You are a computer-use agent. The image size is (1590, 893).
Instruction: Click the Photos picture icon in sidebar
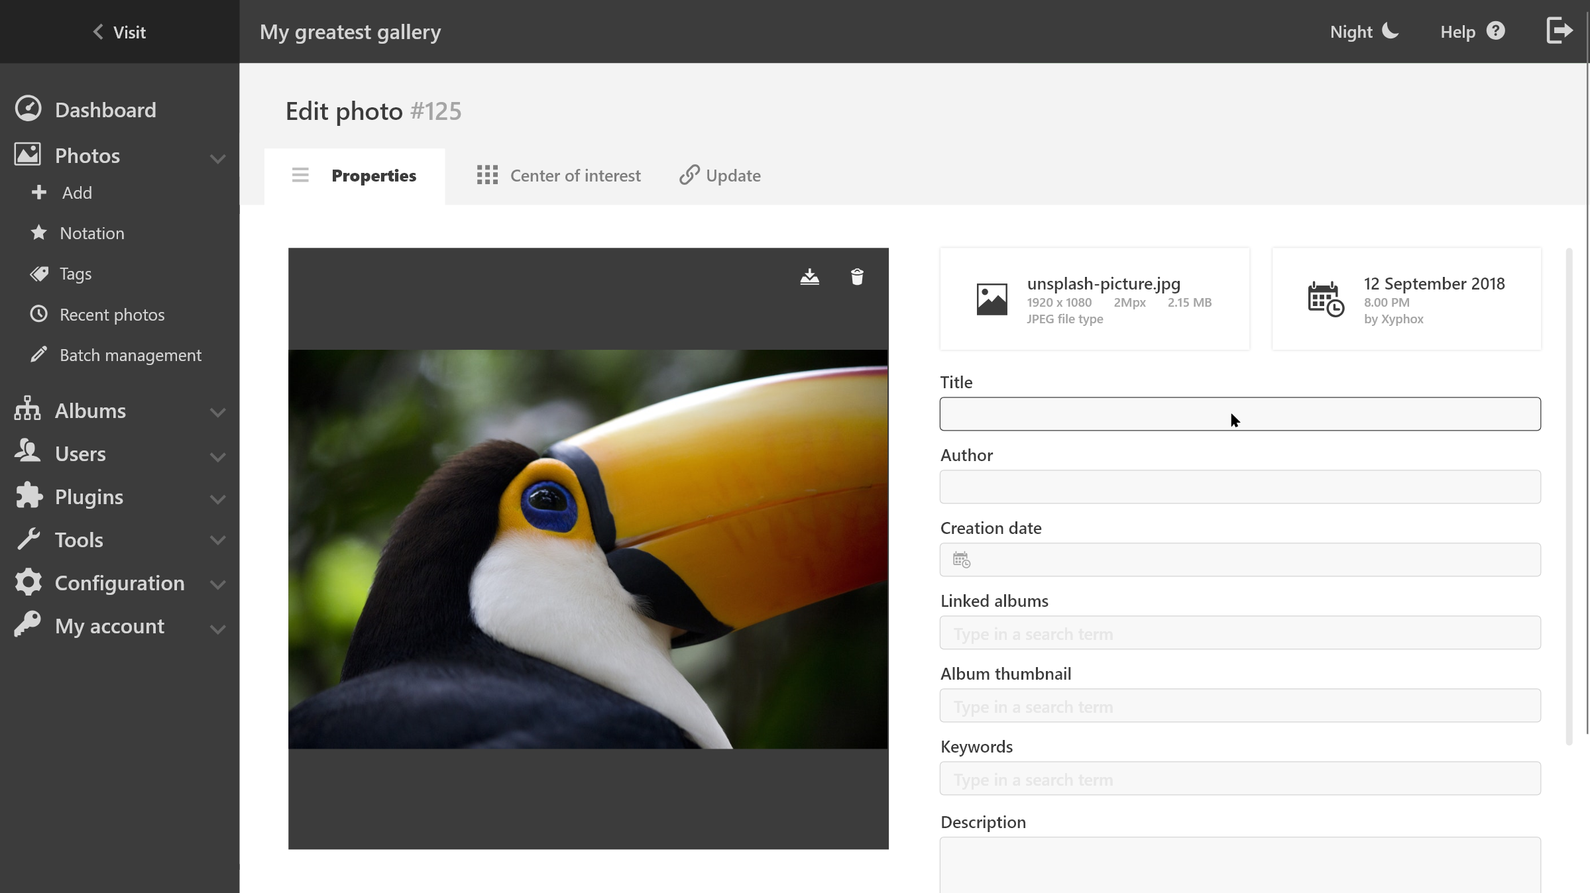point(27,154)
